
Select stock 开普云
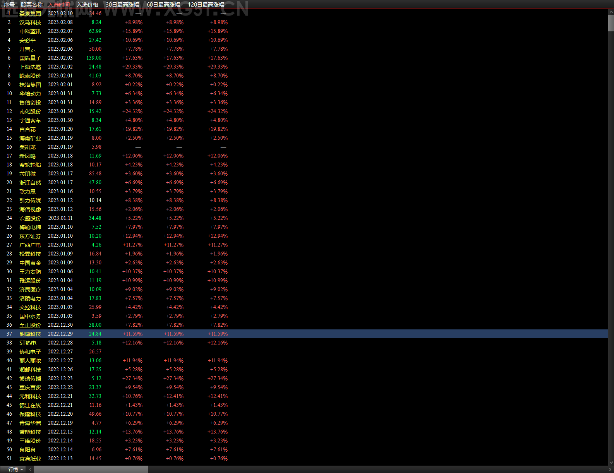point(27,49)
